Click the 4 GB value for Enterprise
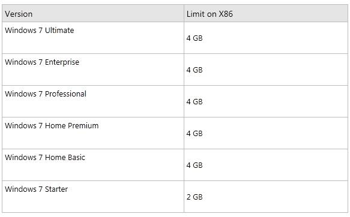Viewport: 350px width, 217px height. pyautogui.click(x=195, y=70)
